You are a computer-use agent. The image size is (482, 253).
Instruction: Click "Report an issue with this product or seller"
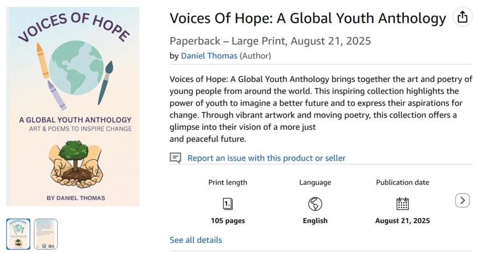[x=266, y=158]
